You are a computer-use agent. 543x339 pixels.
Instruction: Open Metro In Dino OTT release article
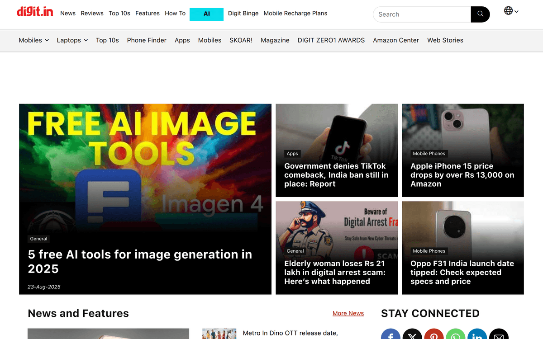290,333
